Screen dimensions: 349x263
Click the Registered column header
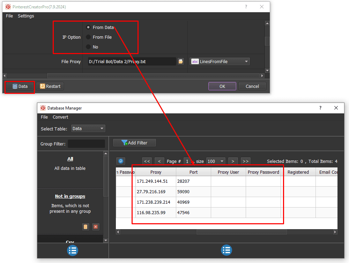[298, 172]
